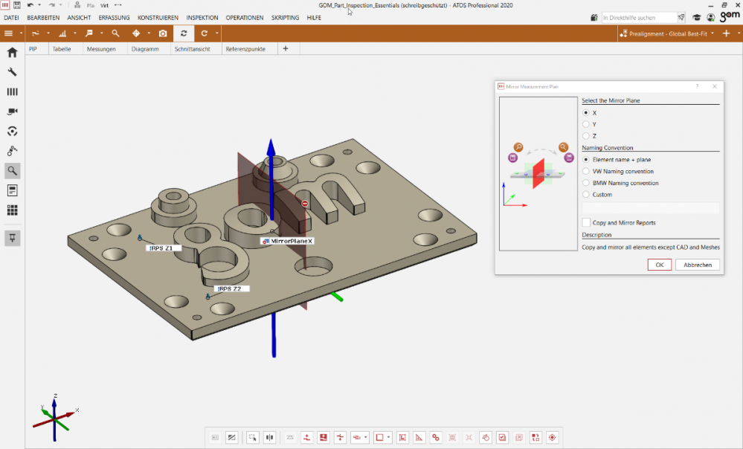Click the grid apps icon in sidebar
Image resolution: width=743 pixels, height=449 pixels.
12,210
